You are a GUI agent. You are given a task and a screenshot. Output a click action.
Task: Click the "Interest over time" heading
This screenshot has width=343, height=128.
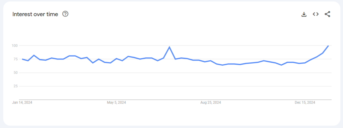tap(35, 14)
